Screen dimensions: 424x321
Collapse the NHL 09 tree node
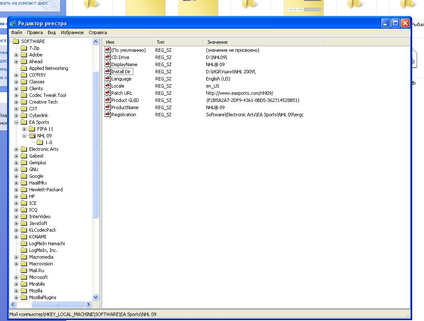[x=24, y=136]
